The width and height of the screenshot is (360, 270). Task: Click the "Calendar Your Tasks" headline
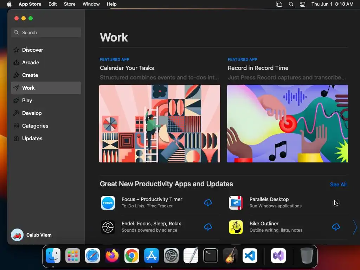127,68
